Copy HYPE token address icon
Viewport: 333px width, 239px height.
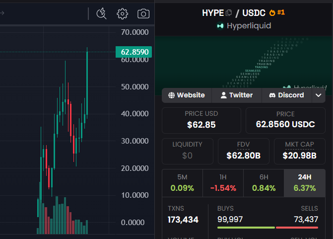coord(229,13)
